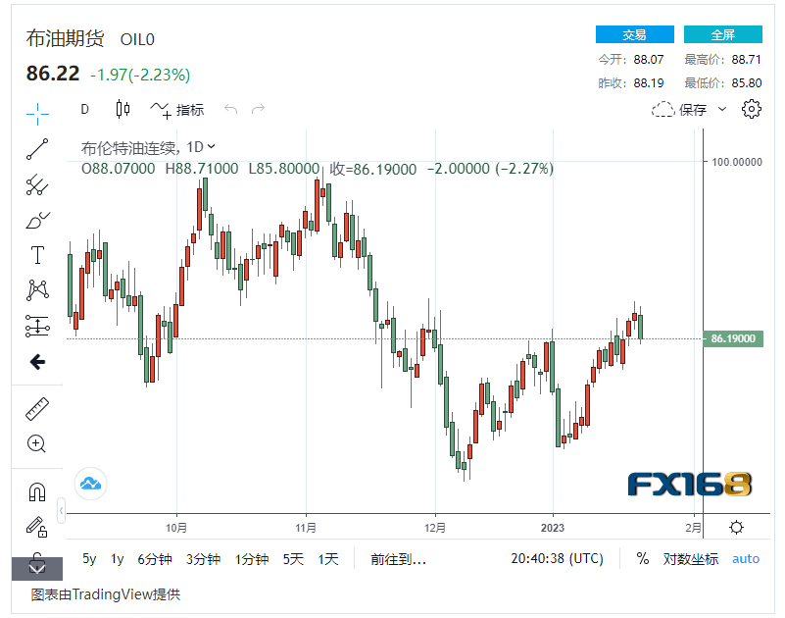Choose the brush drawing tool

(37, 220)
